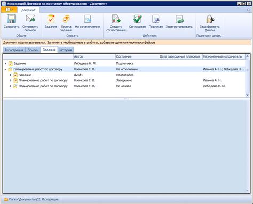This screenshot has height=204, width=253.
Task: Click the Согласован checkmark icon
Action: click(137, 19)
